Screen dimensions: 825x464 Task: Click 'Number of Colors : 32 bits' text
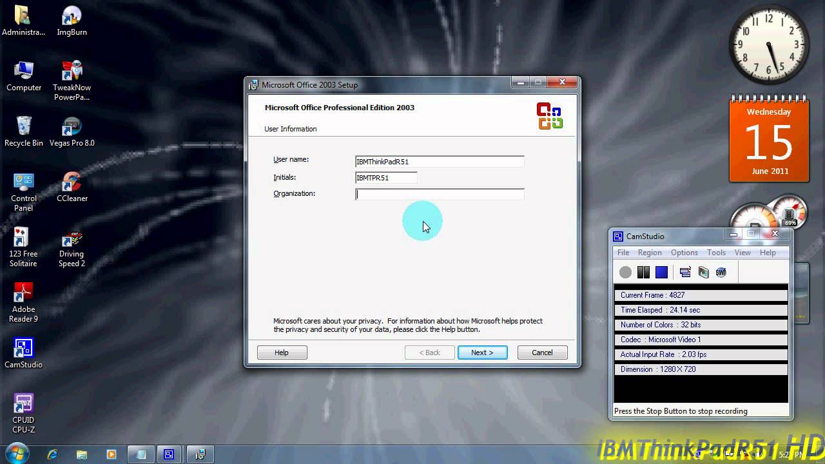pyautogui.click(x=661, y=325)
